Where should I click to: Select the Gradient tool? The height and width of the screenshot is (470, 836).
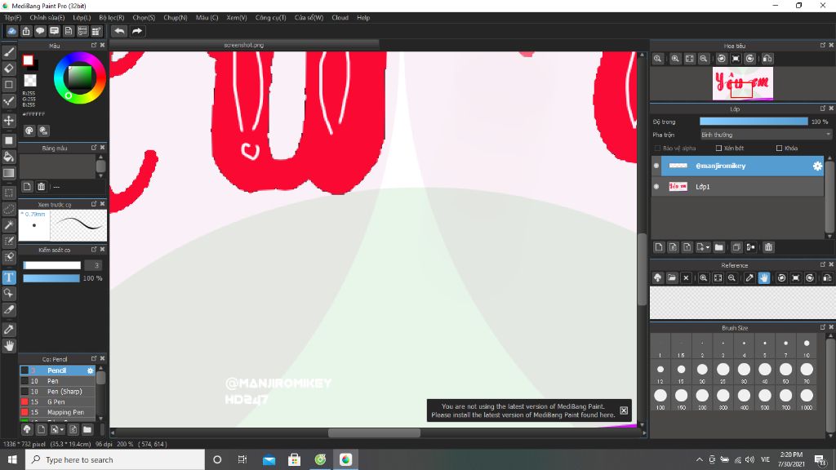8,173
